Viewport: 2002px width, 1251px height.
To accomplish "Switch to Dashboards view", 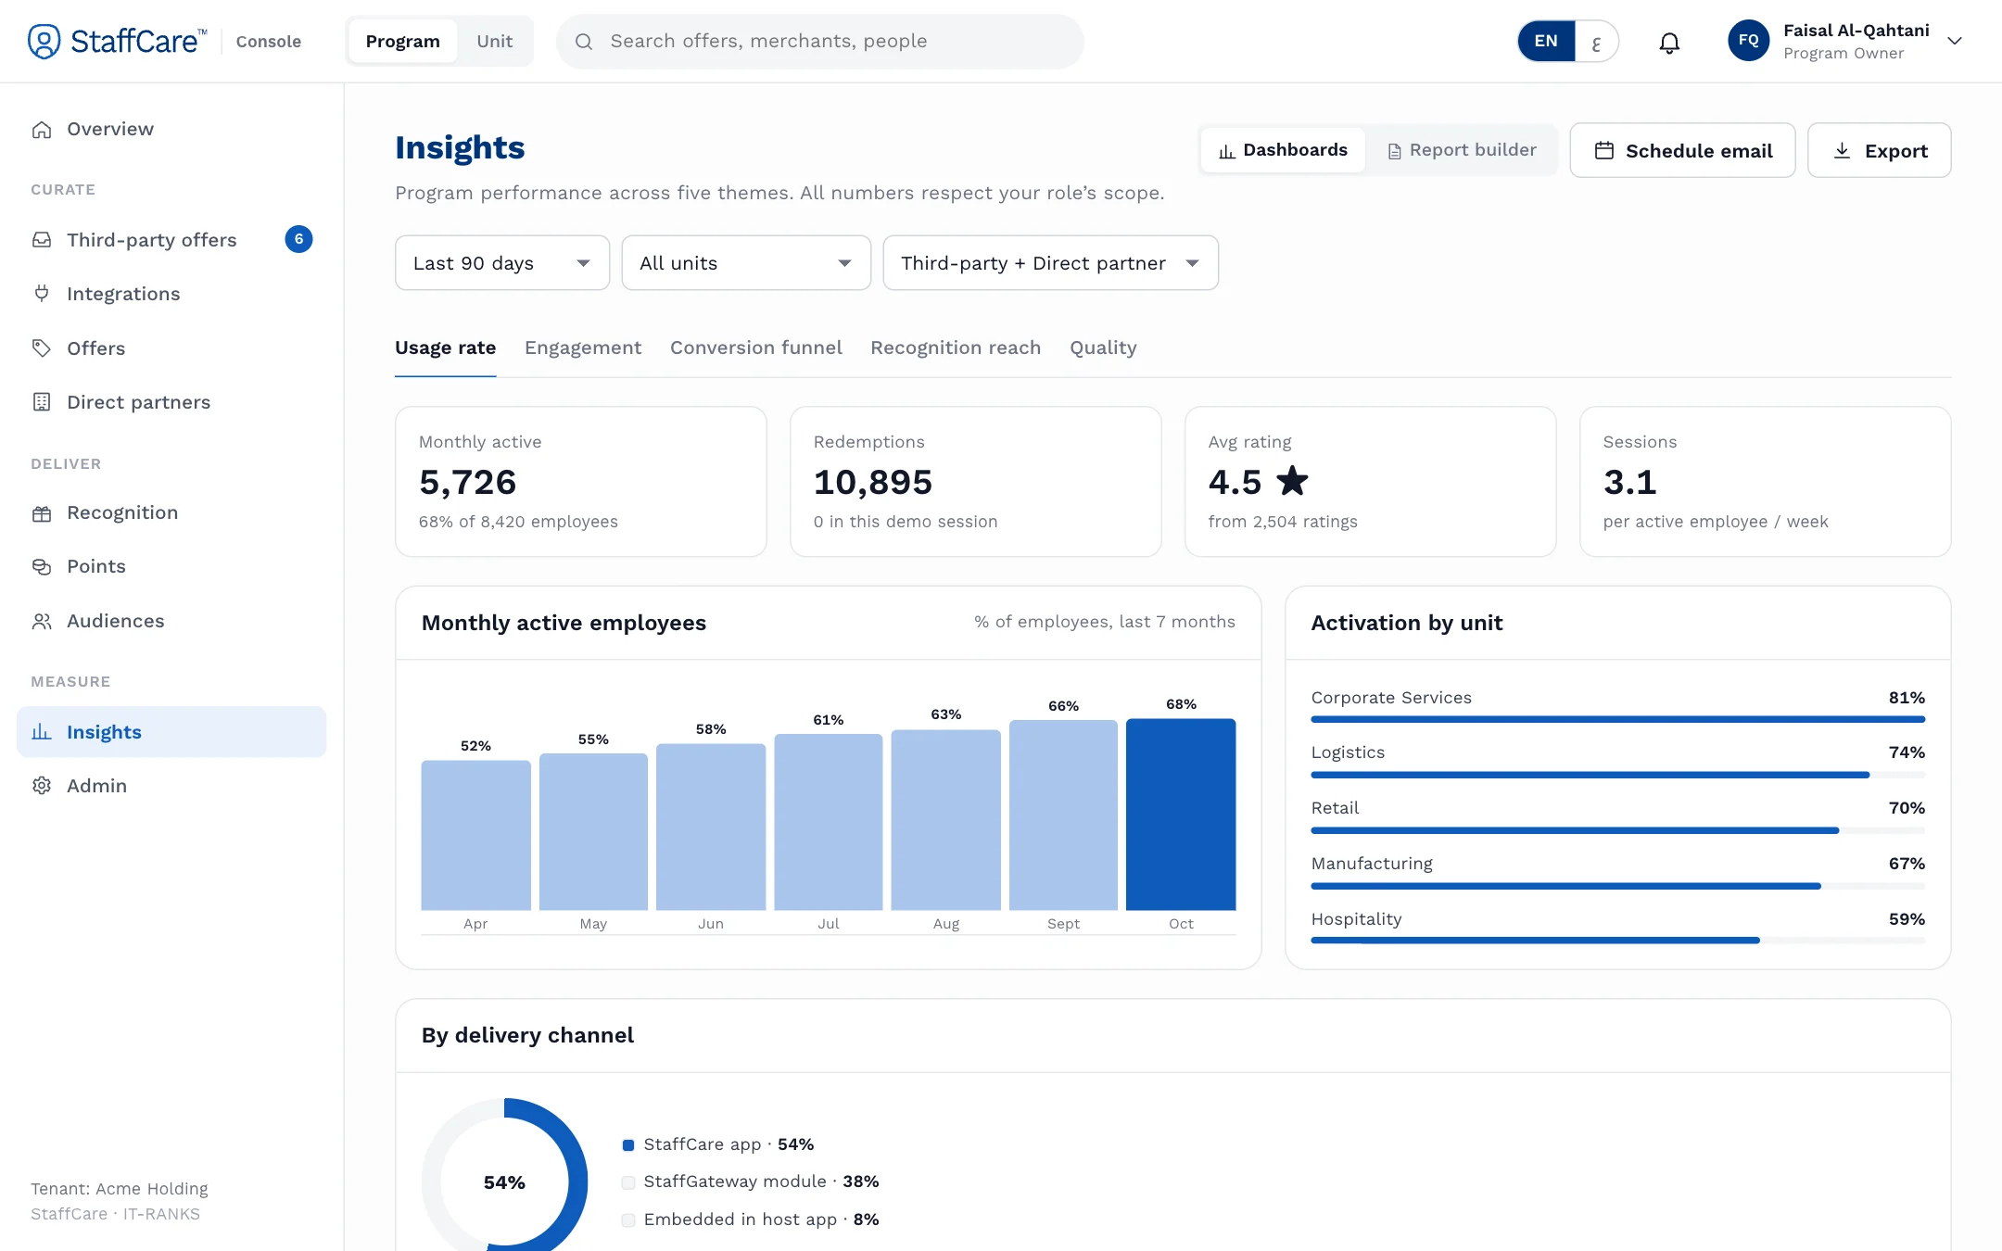I will pos(1283,150).
